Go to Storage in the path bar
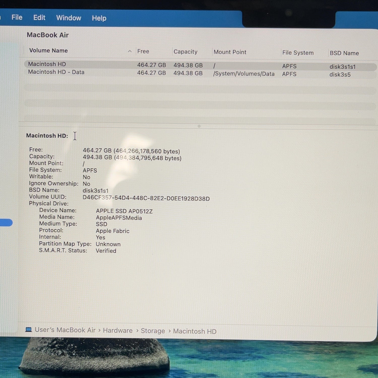This screenshot has height=378, width=378. click(153, 331)
